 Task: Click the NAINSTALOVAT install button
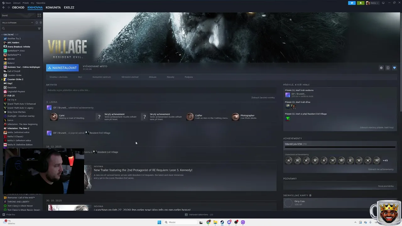(x=62, y=68)
